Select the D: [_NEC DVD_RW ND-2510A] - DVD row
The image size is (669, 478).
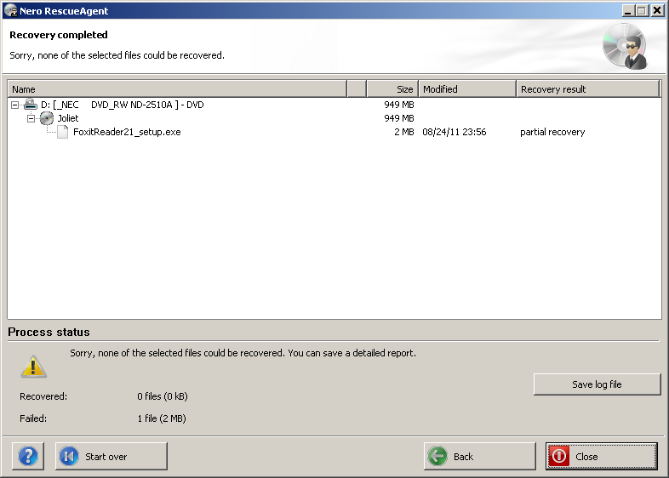pyautogui.click(x=123, y=105)
